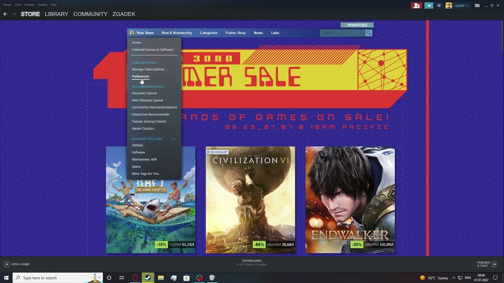Open the New Releases Queue

tap(147, 100)
